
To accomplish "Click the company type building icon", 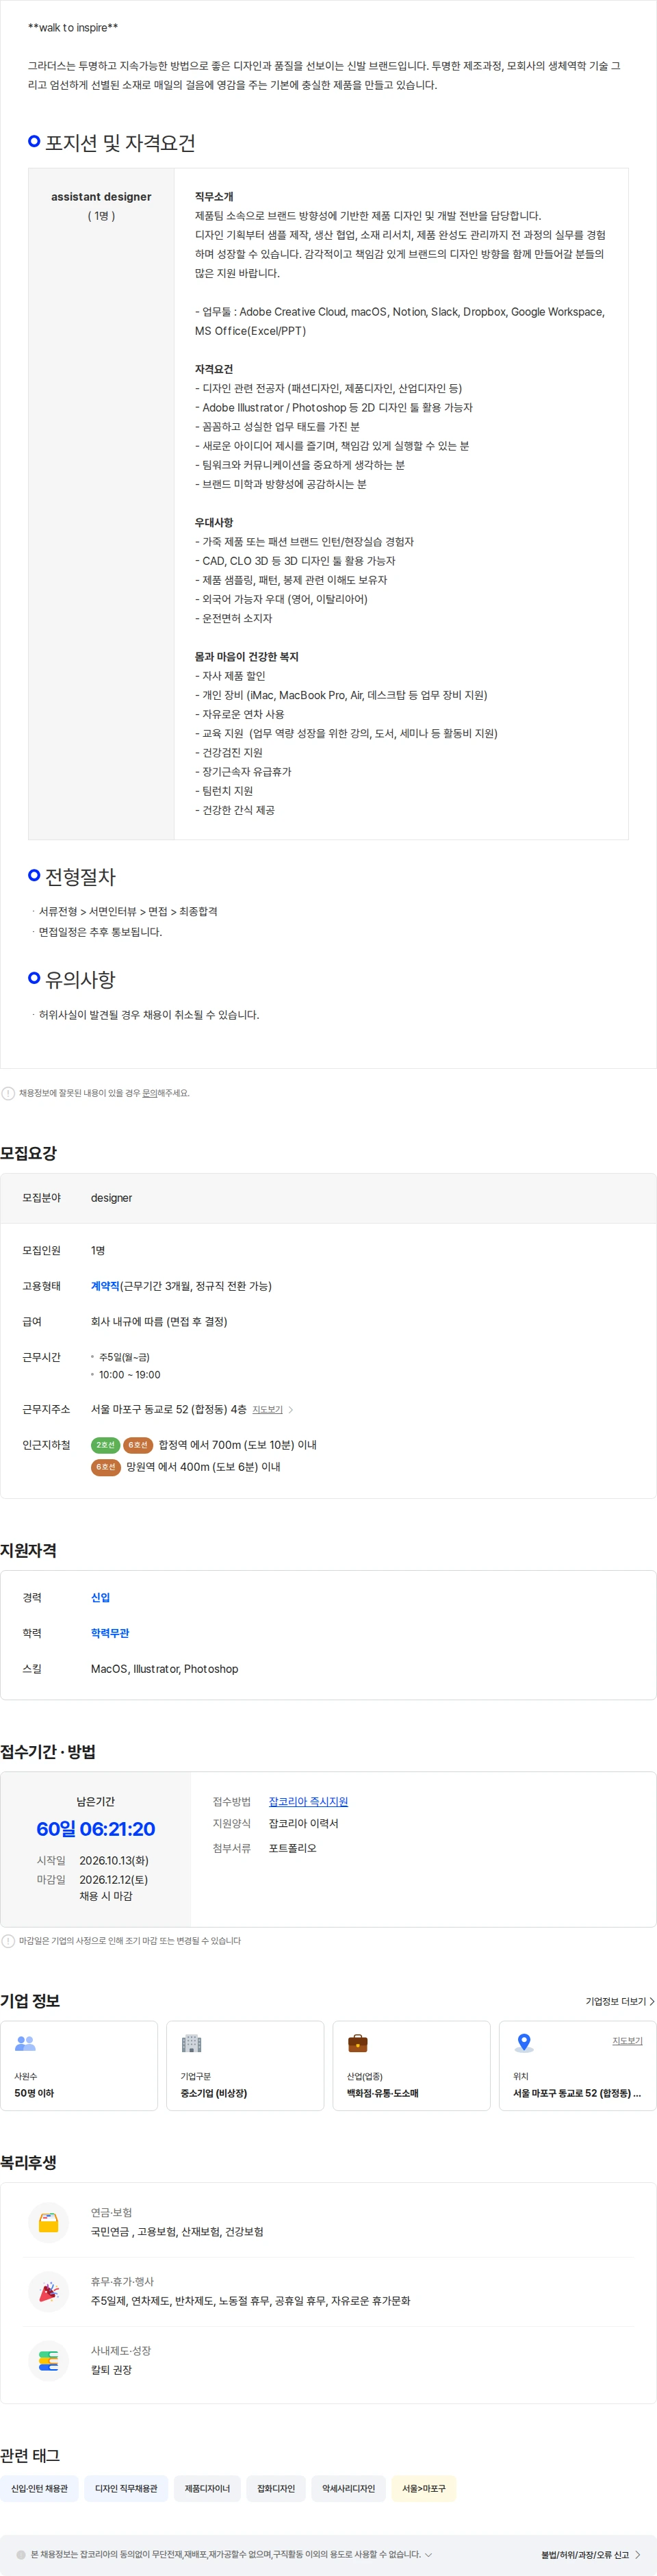I will pyautogui.click(x=191, y=2043).
